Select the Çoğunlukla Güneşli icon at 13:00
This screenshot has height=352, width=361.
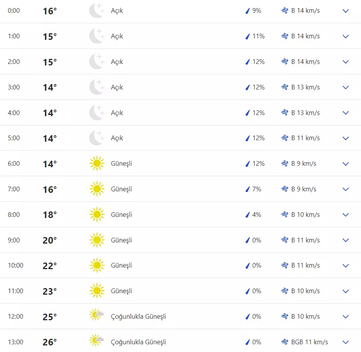point(96,342)
